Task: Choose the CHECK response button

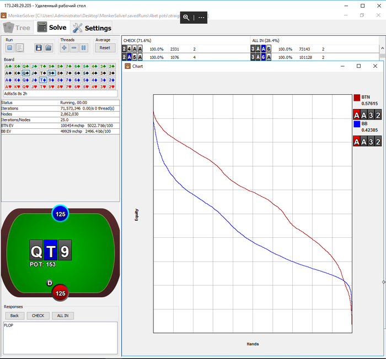Action: tap(38, 316)
